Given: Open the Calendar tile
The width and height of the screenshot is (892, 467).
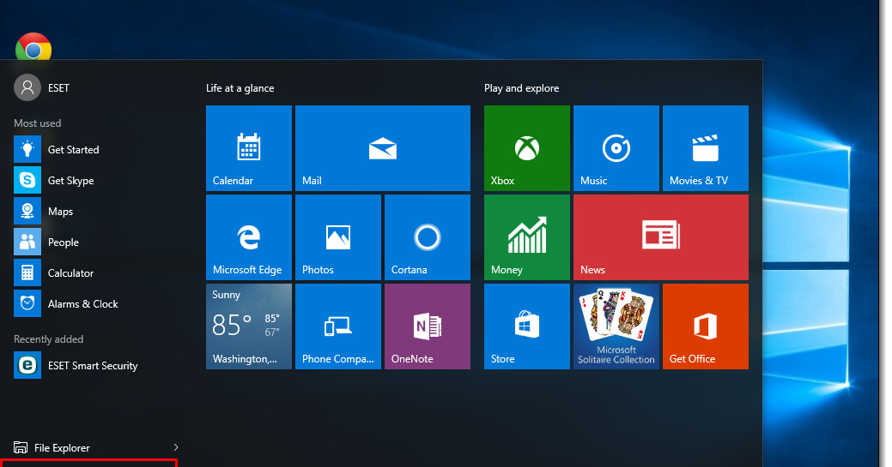Looking at the screenshot, I should pyautogui.click(x=249, y=147).
